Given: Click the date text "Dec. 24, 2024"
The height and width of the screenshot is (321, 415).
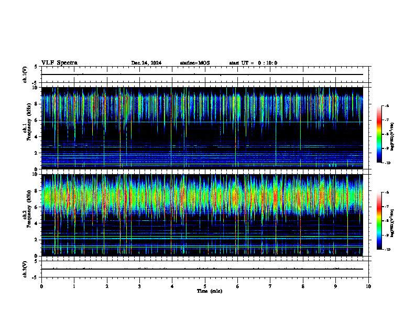Looking at the screenshot, I should coord(146,63).
